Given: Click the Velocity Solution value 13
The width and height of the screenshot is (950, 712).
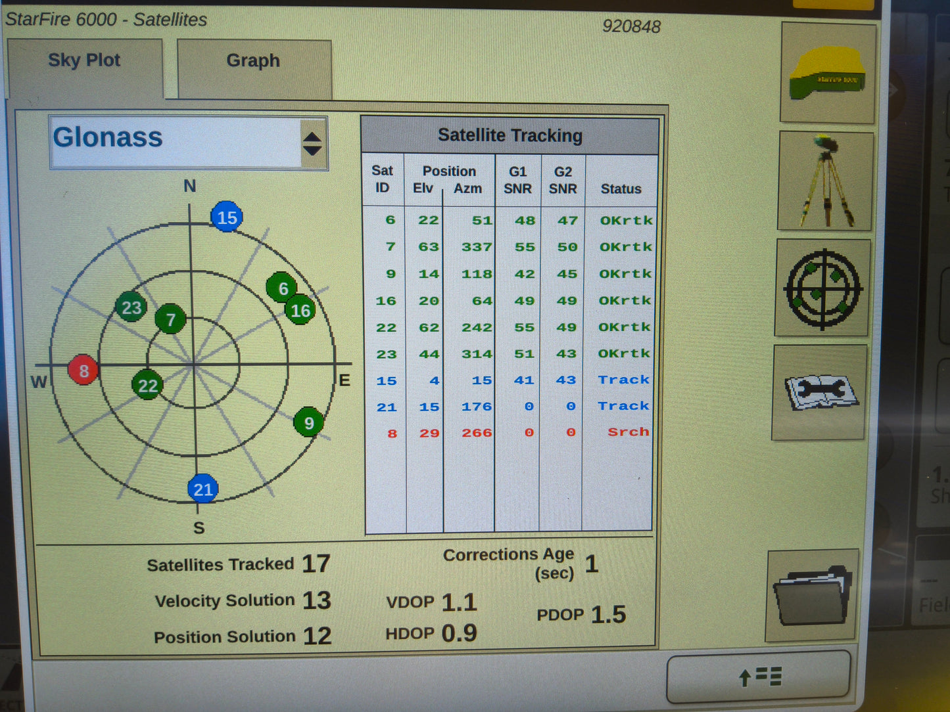Looking at the screenshot, I should (316, 600).
